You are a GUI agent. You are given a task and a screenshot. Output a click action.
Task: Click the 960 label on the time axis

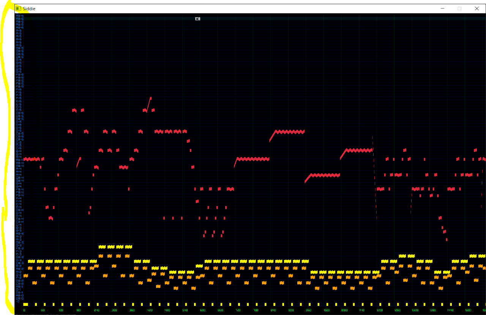308,310
